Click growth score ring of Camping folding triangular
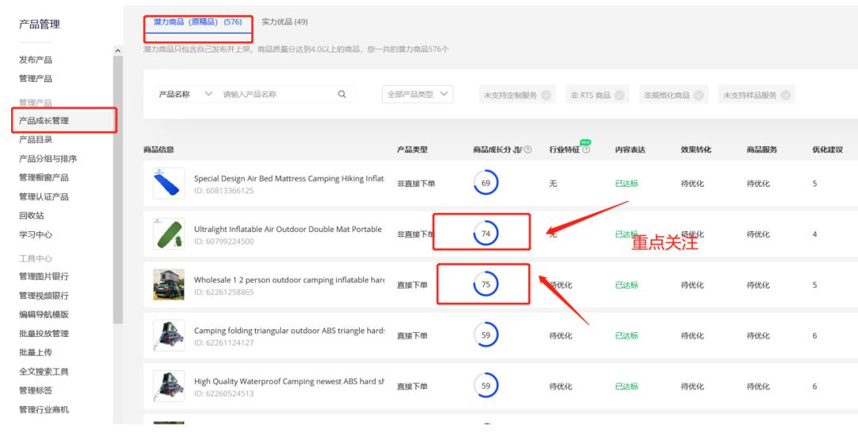This screenshot has width=858, height=434. click(486, 335)
